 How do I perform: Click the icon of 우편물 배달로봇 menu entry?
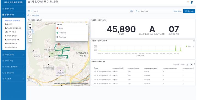tap(5, 43)
